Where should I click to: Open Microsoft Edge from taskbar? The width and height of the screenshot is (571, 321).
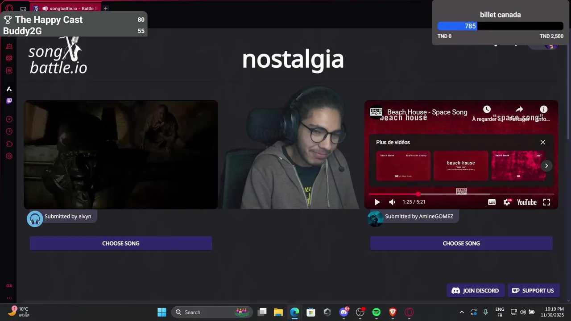[294, 312]
